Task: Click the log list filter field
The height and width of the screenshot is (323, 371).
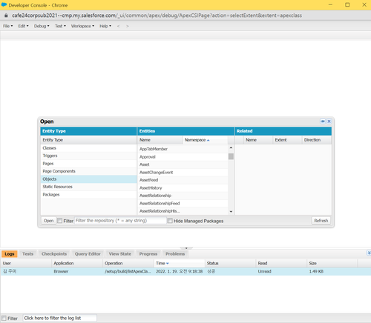Action: tap(59, 318)
